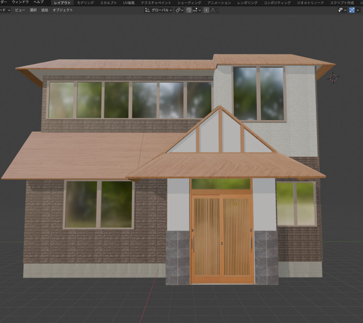Switch to the シェーディング workspace tab
Viewport: 363px width, 323px height.
click(x=189, y=3)
